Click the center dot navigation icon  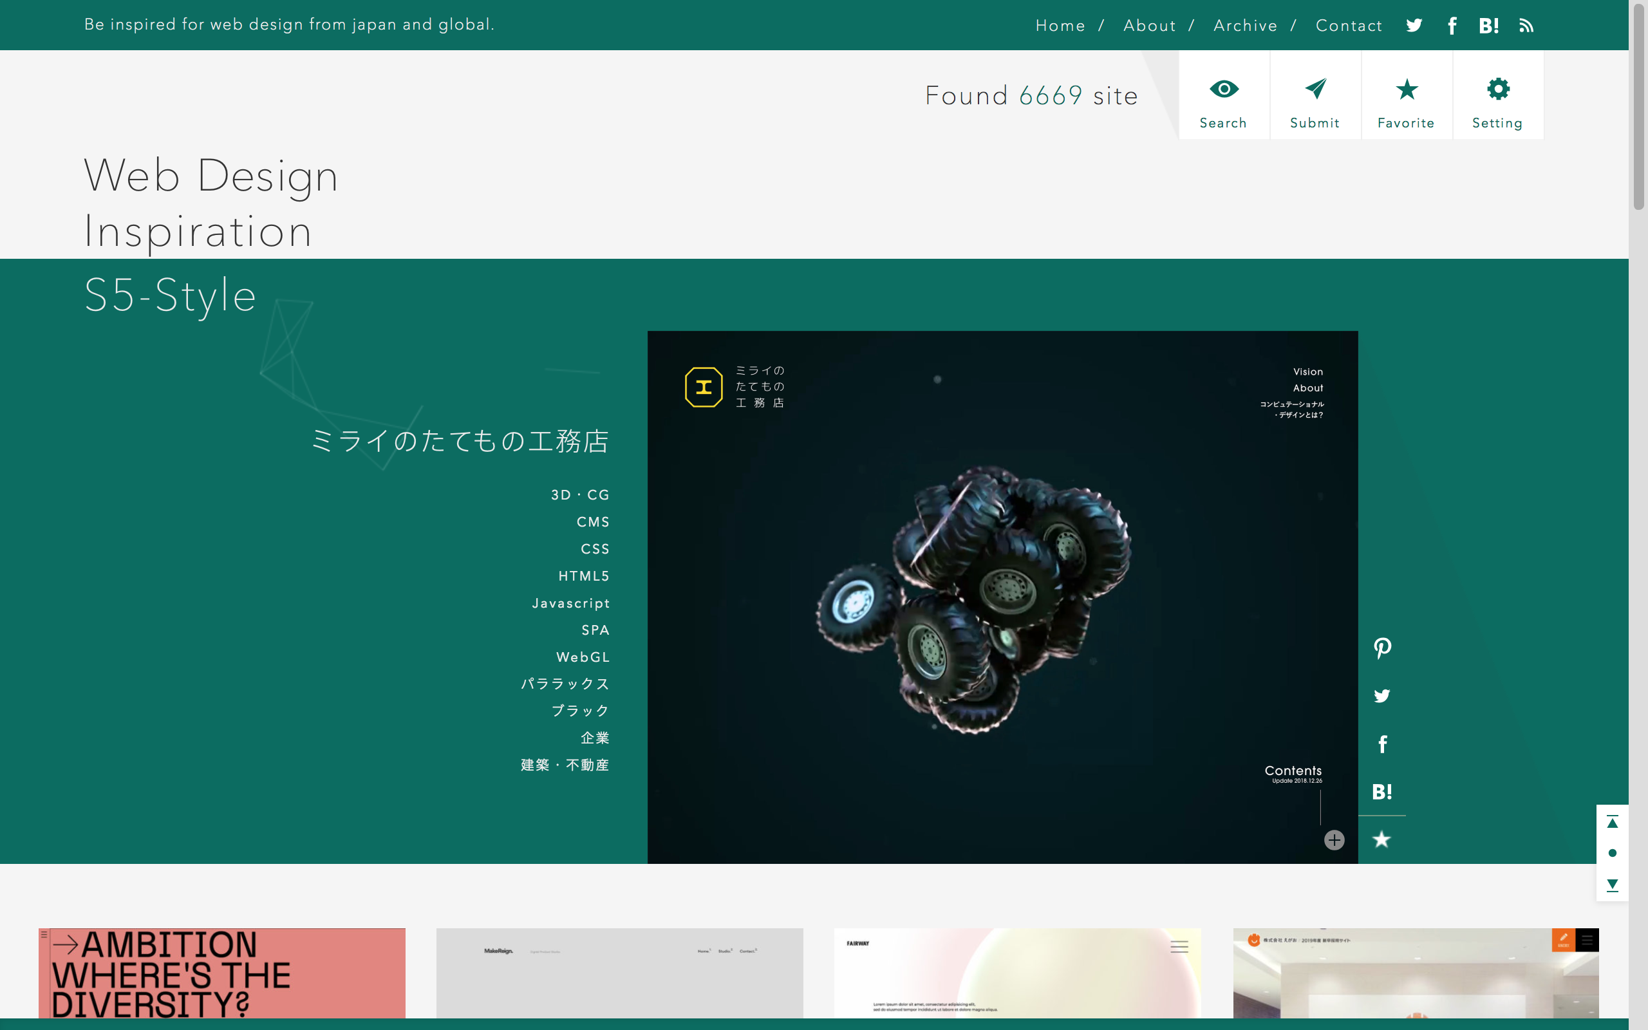(x=1612, y=853)
